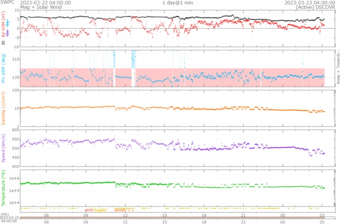
Task: Click the -5 tick on Bz axis
Action: click(18, 38)
